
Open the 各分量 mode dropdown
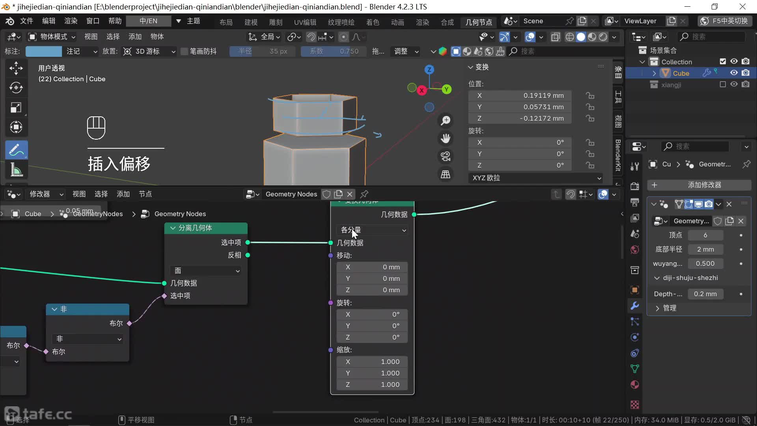click(x=373, y=230)
